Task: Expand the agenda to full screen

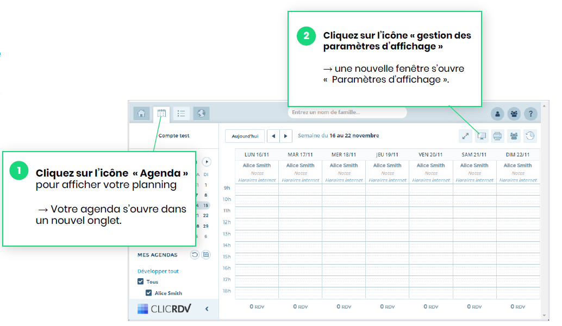Action: pos(465,136)
